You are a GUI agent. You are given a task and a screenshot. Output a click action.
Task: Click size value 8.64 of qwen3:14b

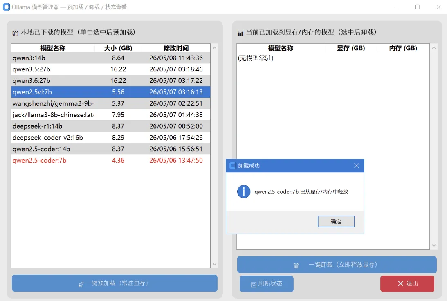tap(118, 58)
